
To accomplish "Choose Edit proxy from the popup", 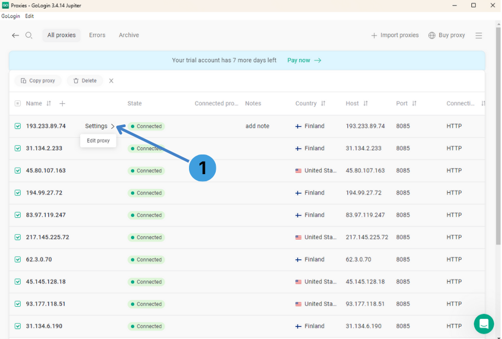I will click(98, 141).
